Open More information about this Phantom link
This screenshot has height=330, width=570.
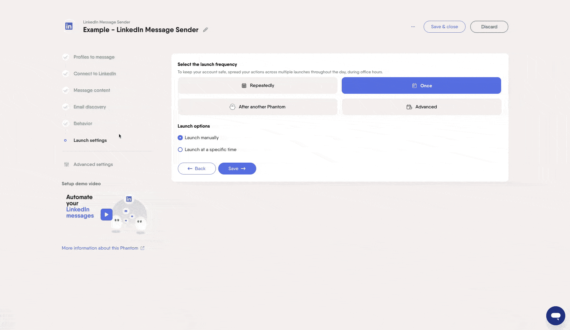click(100, 248)
